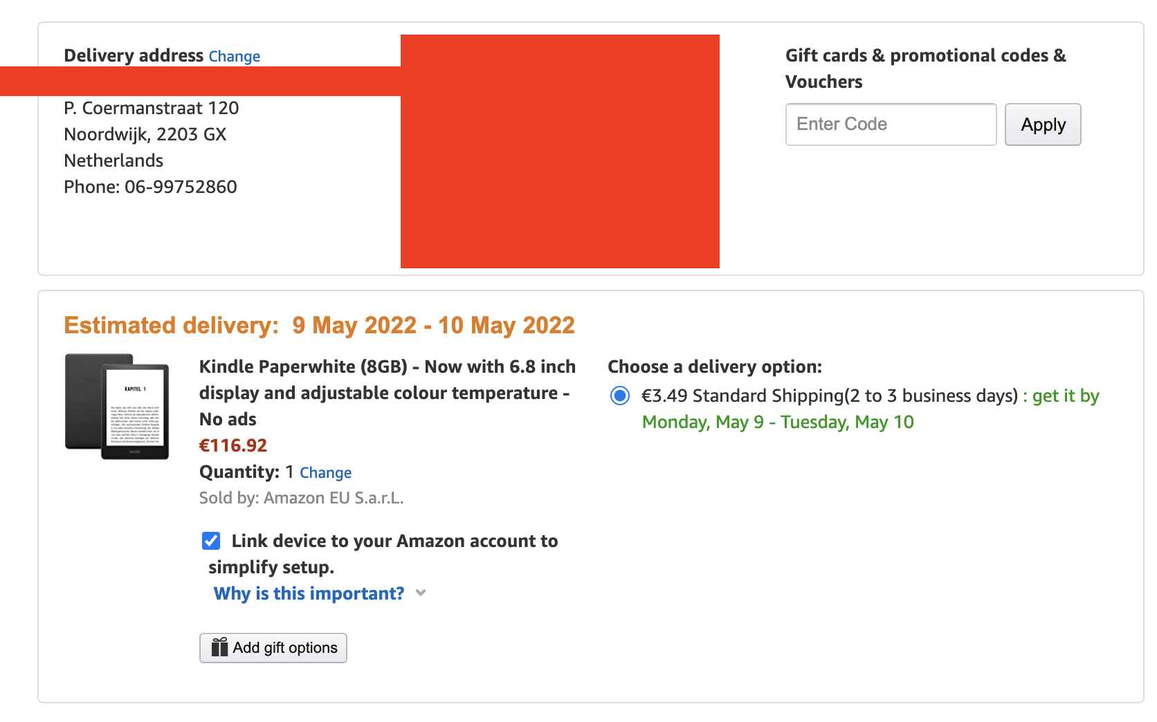Viewport: 1157px width, 722px height.
Task: Click the Gift cards & promotional codes heading
Action: (x=925, y=68)
